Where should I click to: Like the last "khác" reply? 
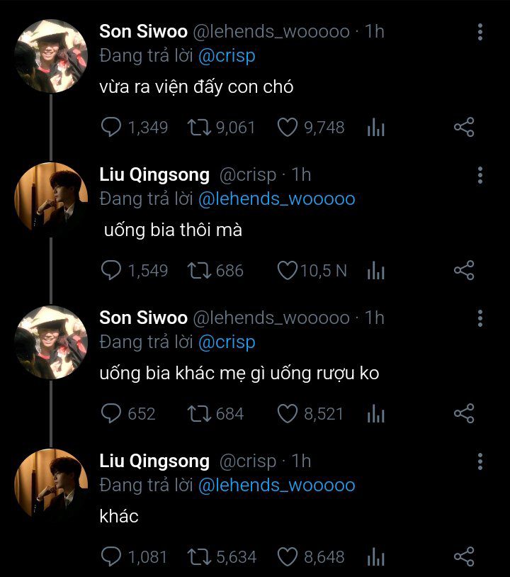tap(287, 557)
